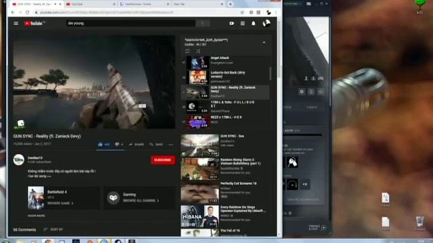Open a new browser tab with plus
This screenshot has height=243, width=433.
tap(230, 4)
